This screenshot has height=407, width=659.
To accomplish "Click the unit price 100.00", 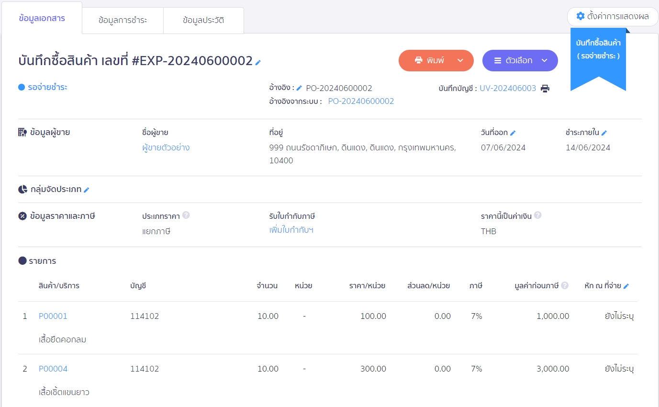I will tap(373, 316).
